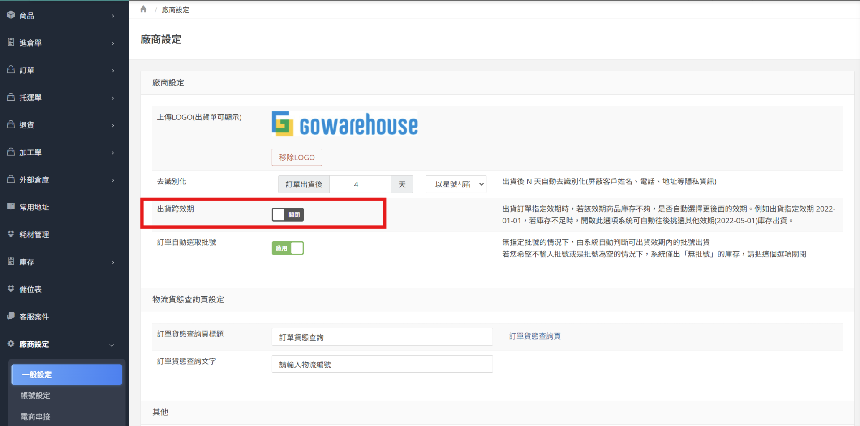The width and height of the screenshot is (860, 426).
Task: Click the 客服案件 chat icon
Action: [x=11, y=316]
